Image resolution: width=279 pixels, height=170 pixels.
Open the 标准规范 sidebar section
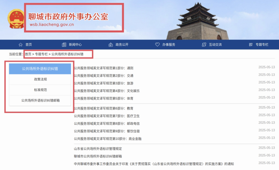click(40, 90)
